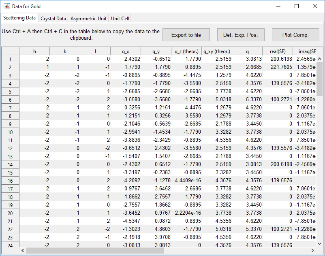Switch to the Crystal Data tab

pyautogui.click(x=53, y=19)
